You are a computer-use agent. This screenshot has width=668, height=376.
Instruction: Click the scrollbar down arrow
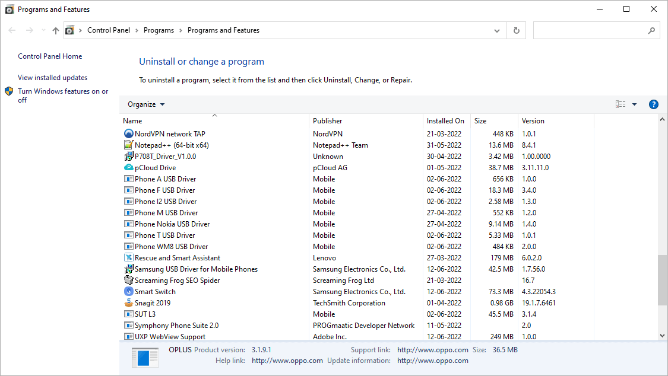click(662, 336)
